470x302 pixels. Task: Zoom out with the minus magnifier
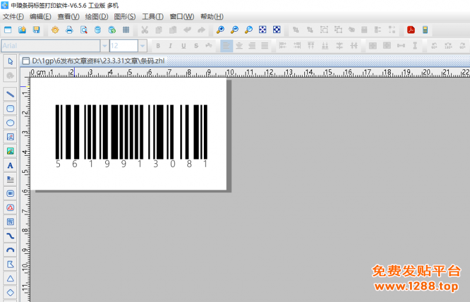(x=234, y=30)
